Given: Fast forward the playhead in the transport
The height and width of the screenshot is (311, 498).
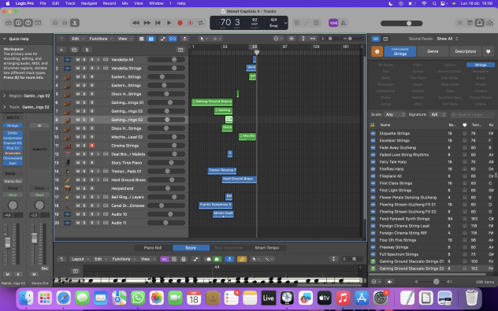Looking at the screenshot, I should [147, 23].
